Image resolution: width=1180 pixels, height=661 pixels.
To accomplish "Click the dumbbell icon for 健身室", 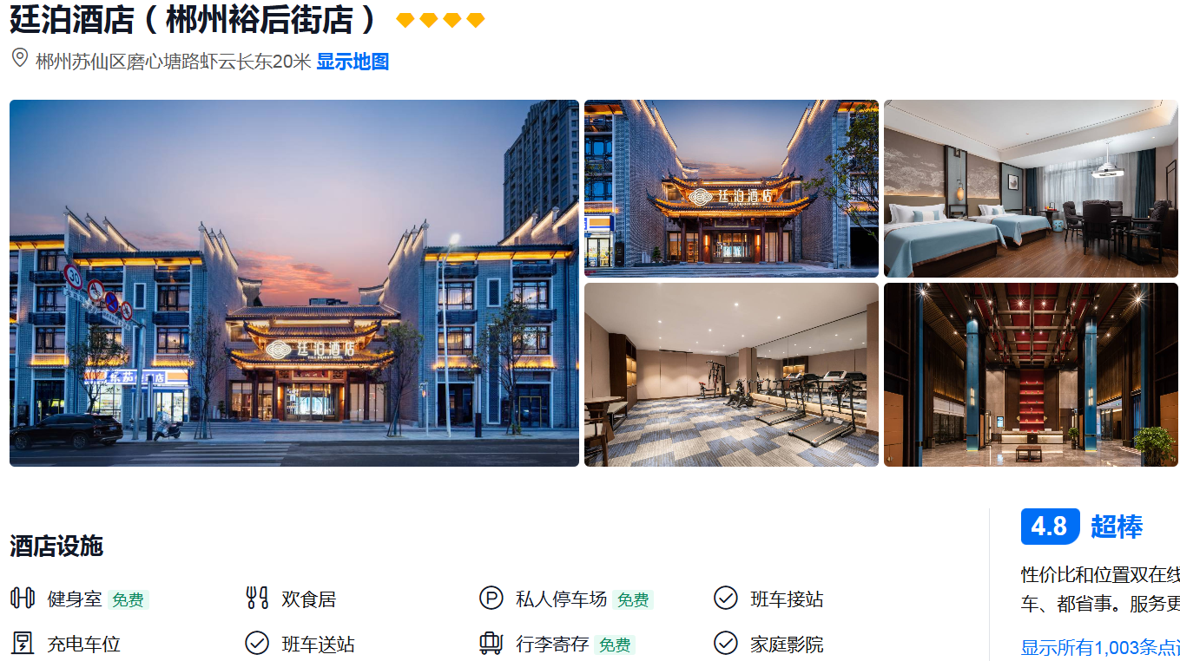I will pos(23,598).
